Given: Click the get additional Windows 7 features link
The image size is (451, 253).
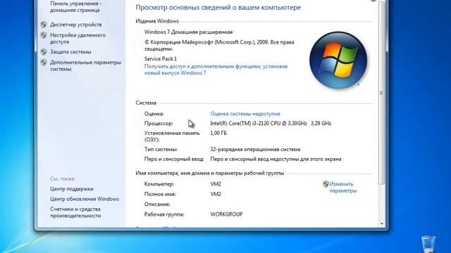Looking at the screenshot, I should pyautogui.click(x=216, y=70).
